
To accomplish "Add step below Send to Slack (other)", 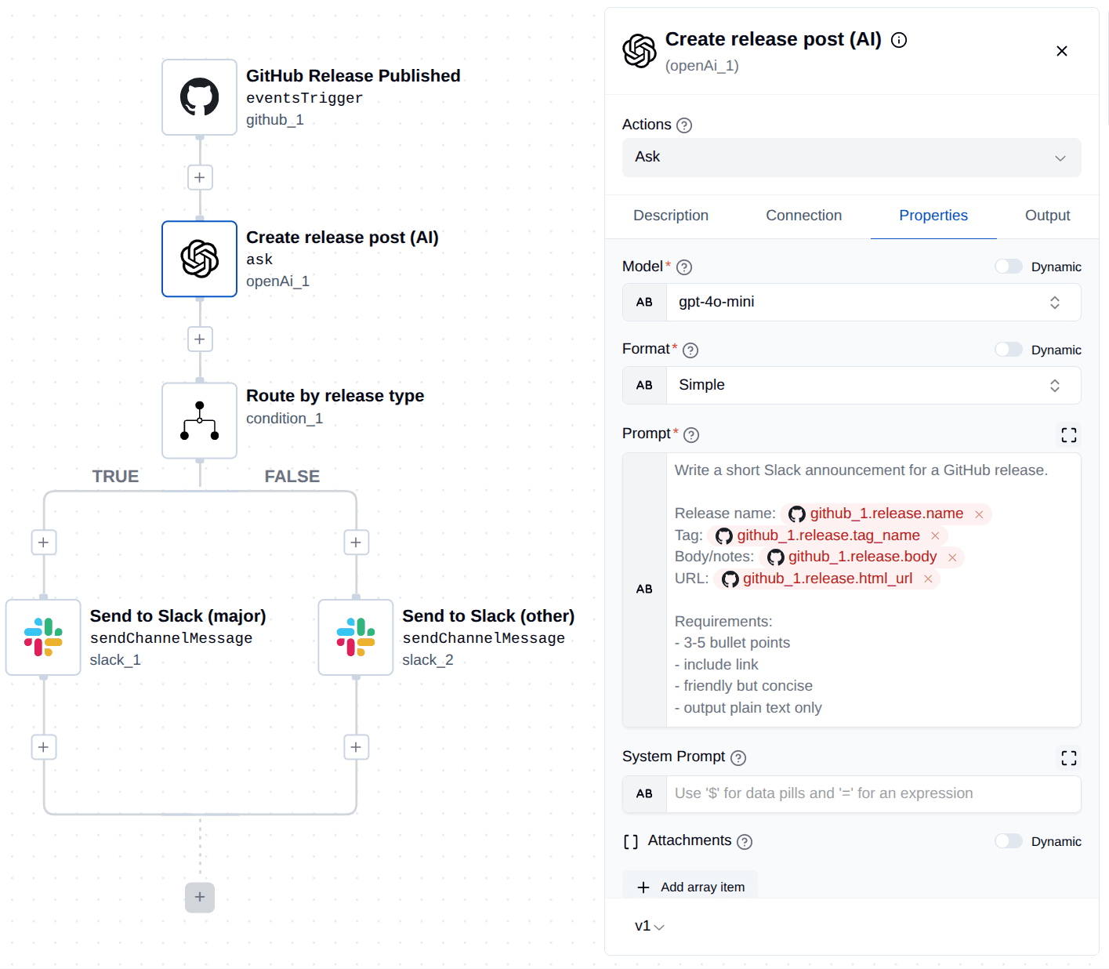I will pos(356,746).
